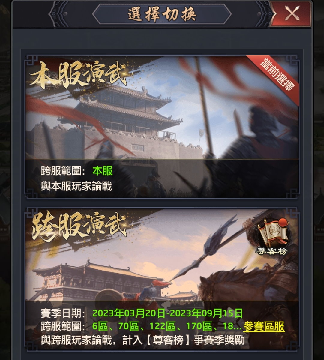
Task: Open the 尊客榜 ranking scroll icon
Action: [x=272, y=237]
